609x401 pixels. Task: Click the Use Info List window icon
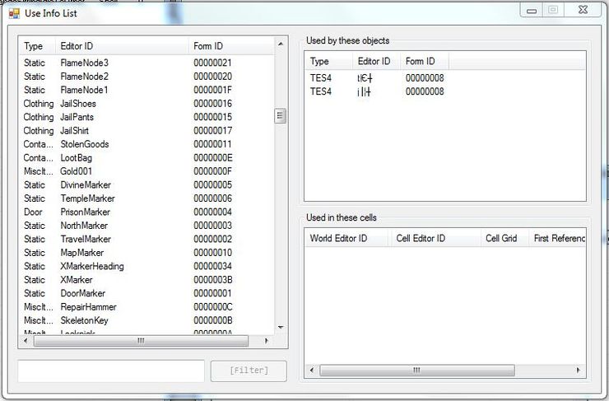[14, 12]
